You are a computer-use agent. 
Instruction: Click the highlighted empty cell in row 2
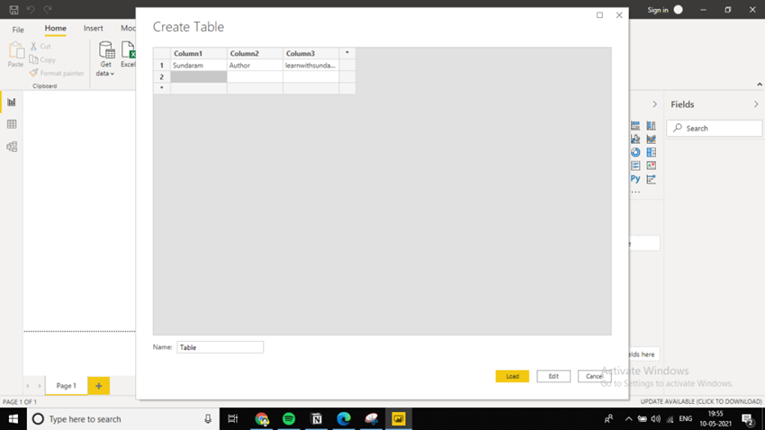tap(199, 77)
